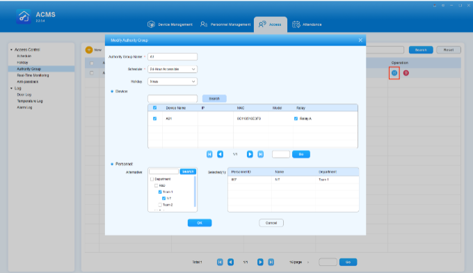Click the red delete icon in the Operation column
The image size is (473, 273).
tap(406, 73)
